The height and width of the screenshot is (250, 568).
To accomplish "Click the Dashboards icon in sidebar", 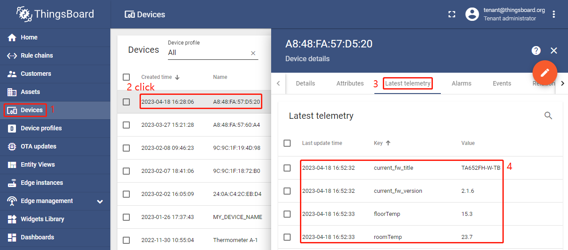I will tap(12, 238).
